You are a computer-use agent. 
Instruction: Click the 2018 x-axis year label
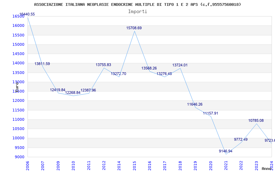[180, 165]
